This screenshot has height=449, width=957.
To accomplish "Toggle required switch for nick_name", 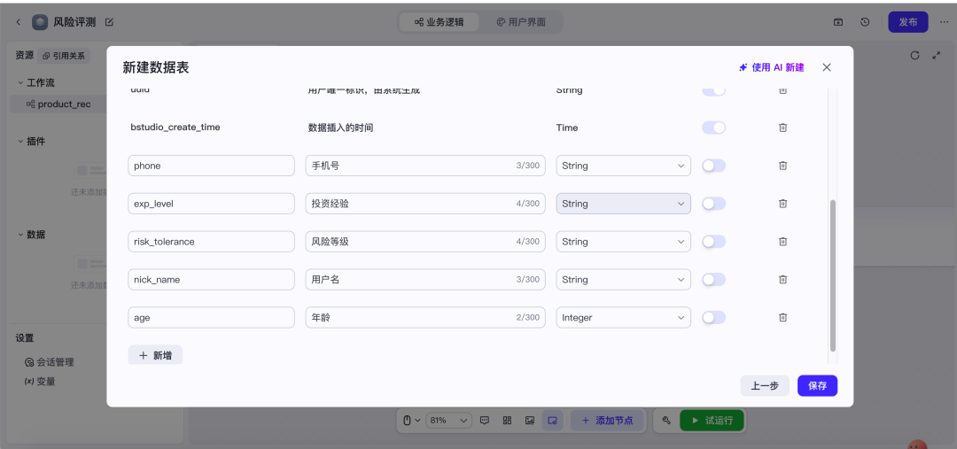I will (x=713, y=279).
